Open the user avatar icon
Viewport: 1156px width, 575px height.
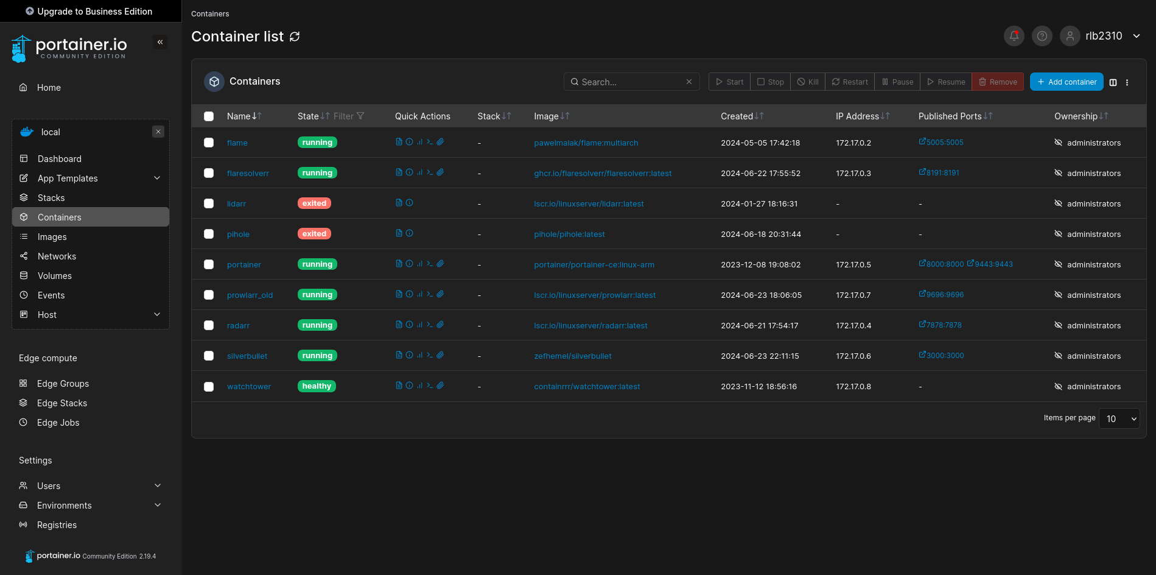pyautogui.click(x=1070, y=36)
